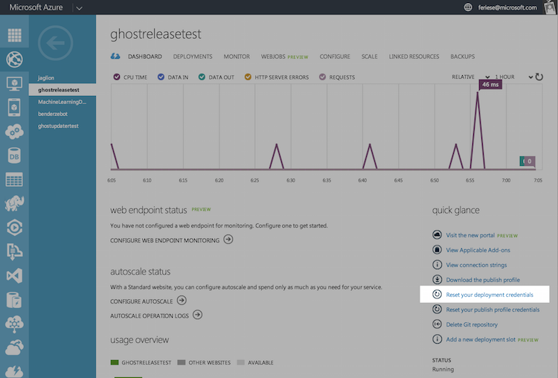Screen dimensions: 558x378
Task: Open the Linked Resources tab
Action: [414, 57]
